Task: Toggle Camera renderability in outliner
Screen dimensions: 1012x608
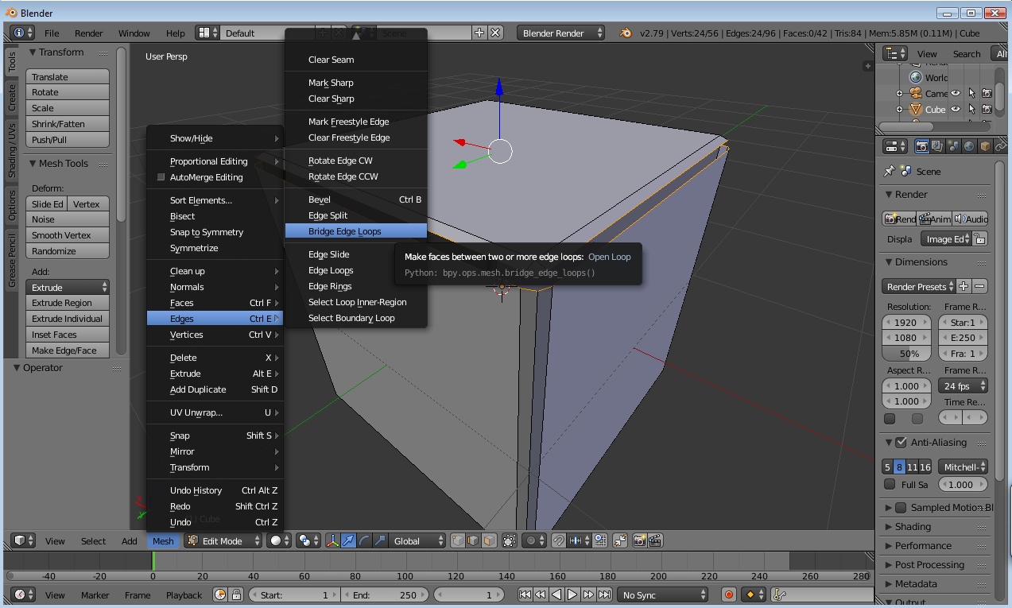Action: click(987, 93)
